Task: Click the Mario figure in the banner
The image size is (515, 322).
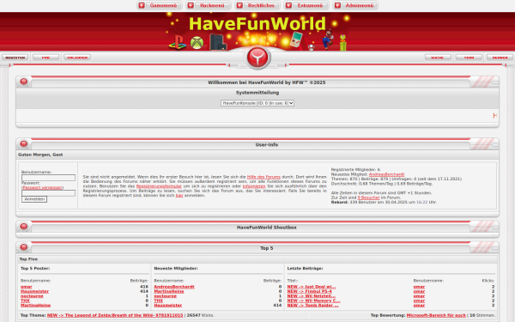Action: 327,39
